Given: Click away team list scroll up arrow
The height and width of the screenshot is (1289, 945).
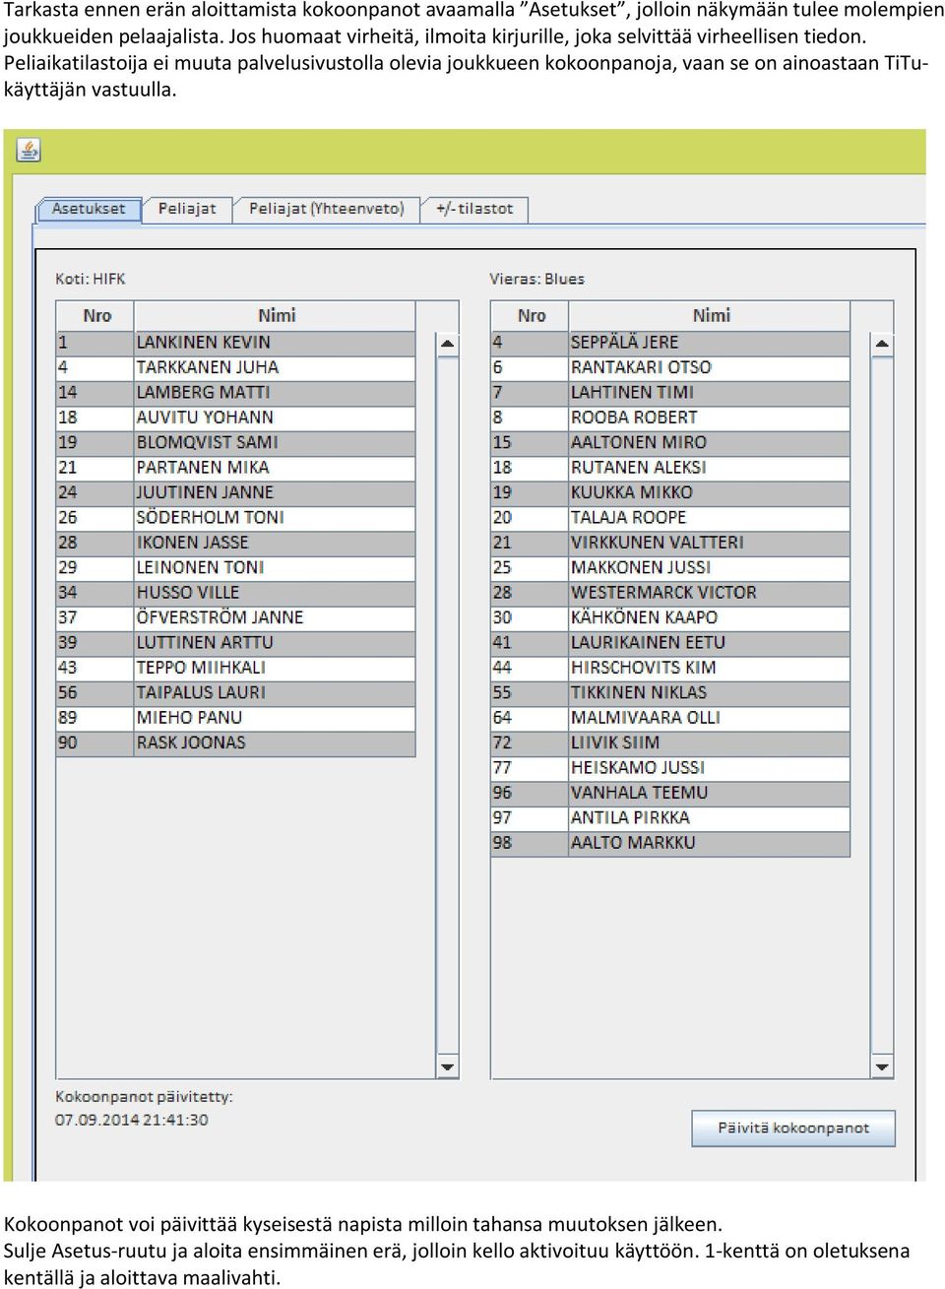Looking at the screenshot, I should point(882,344).
